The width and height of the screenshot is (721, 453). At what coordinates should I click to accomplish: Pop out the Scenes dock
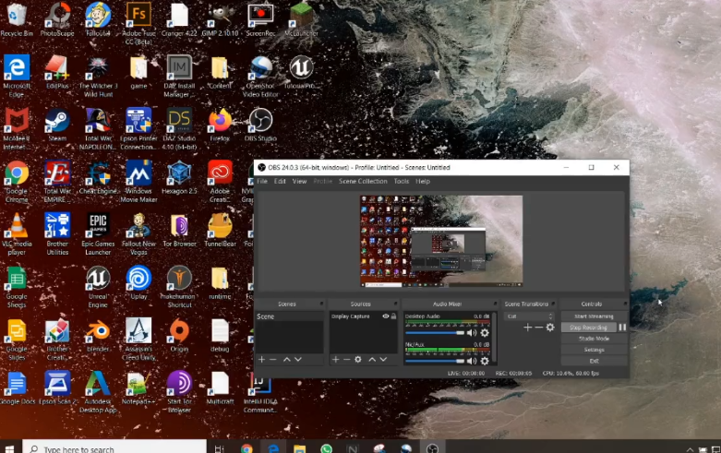coord(321,304)
